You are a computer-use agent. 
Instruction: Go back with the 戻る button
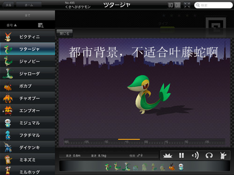tap(8, 5)
